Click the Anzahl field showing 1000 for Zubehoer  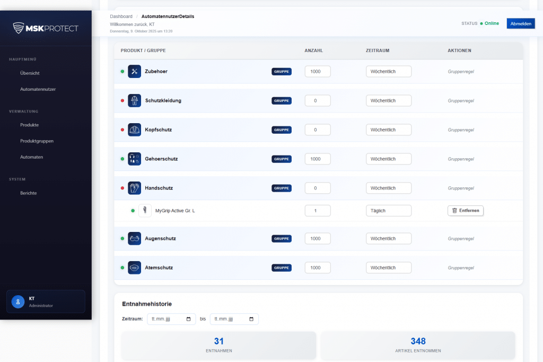click(317, 71)
